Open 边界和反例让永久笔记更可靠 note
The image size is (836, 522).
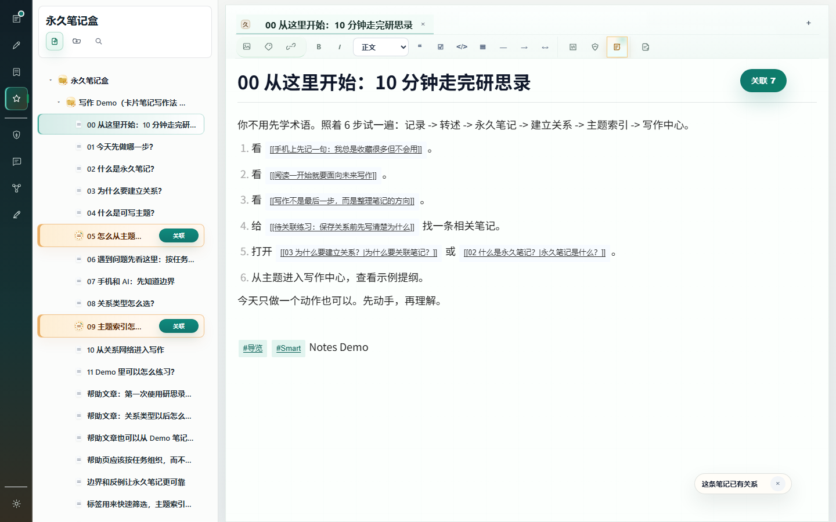pyautogui.click(x=121, y=482)
